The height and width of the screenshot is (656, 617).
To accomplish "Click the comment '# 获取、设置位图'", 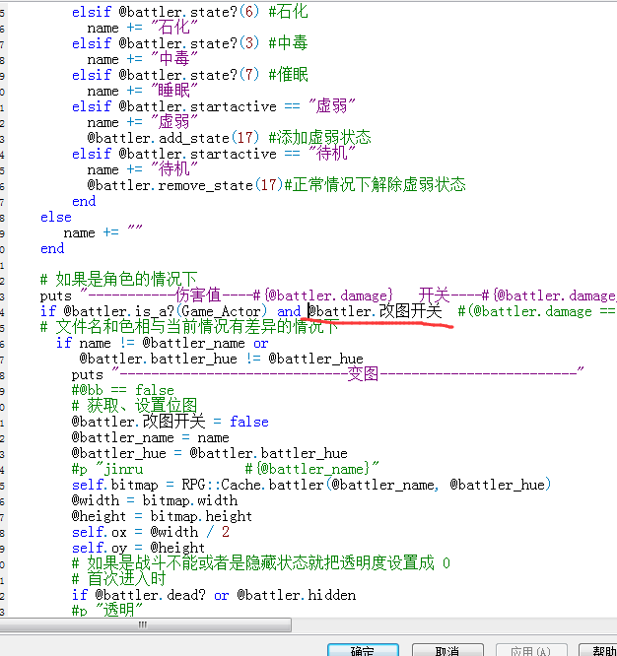I will click(134, 406).
